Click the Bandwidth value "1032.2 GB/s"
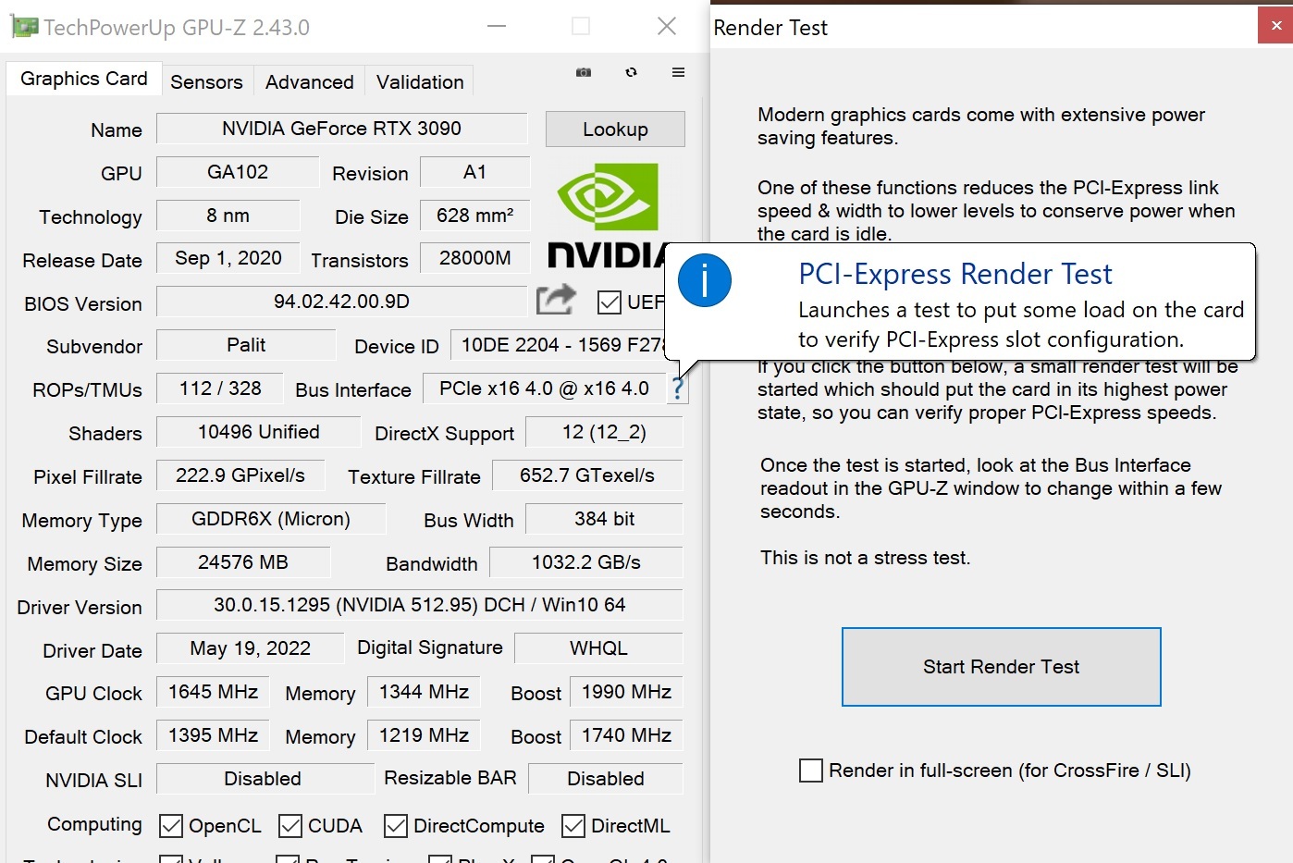 pyautogui.click(x=585, y=562)
